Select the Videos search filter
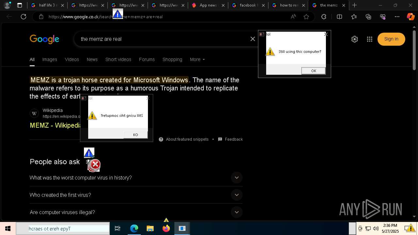The height and width of the screenshot is (235, 418). [72, 59]
